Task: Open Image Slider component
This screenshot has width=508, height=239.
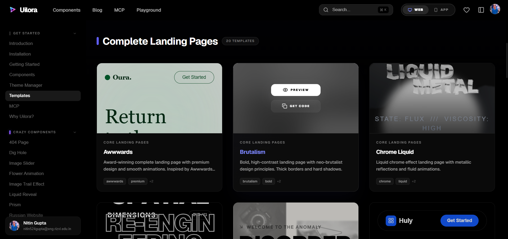Action: click(22, 163)
